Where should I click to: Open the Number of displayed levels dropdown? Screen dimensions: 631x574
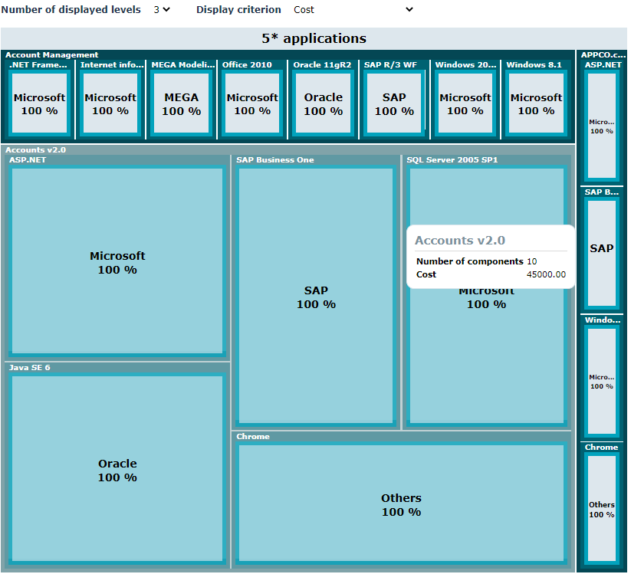(161, 10)
